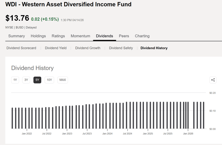Click the WDI fund title heading
The image size is (222, 145).
click(68, 4)
